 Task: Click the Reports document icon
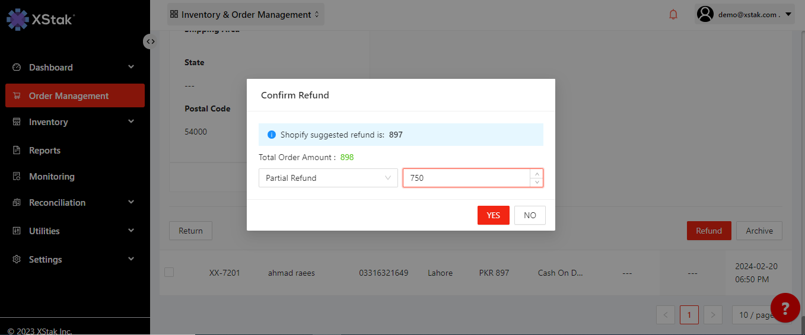[x=17, y=151]
